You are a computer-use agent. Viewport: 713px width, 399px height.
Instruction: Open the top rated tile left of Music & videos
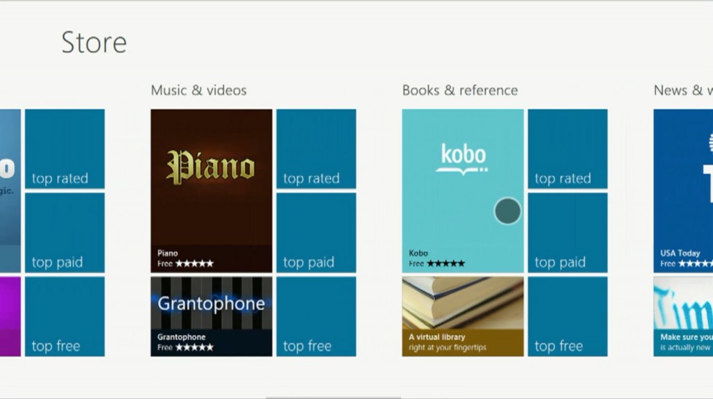click(65, 149)
